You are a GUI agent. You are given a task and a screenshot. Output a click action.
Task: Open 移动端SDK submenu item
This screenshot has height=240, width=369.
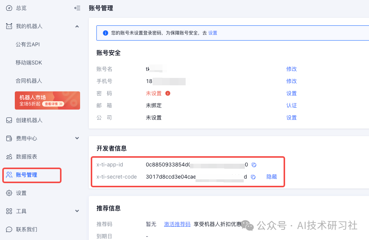click(x=29, y=63)
